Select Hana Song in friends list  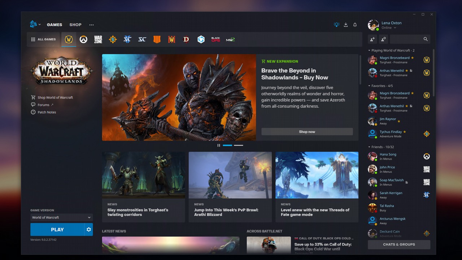(399, 156)
